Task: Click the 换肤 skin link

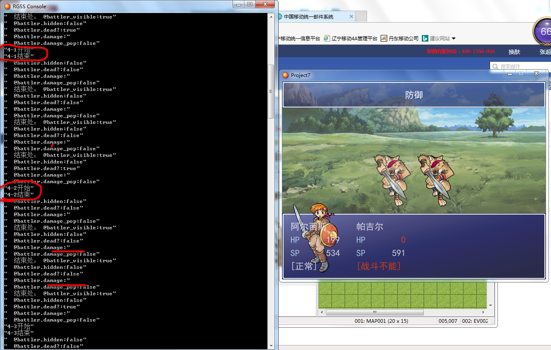Action: coord(514,51)
